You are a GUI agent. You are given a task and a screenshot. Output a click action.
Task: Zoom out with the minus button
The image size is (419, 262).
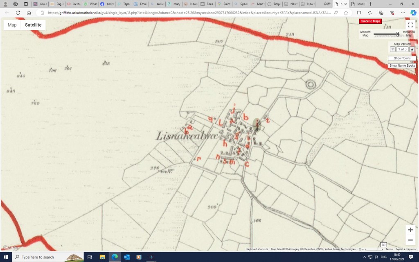(410, 240)
